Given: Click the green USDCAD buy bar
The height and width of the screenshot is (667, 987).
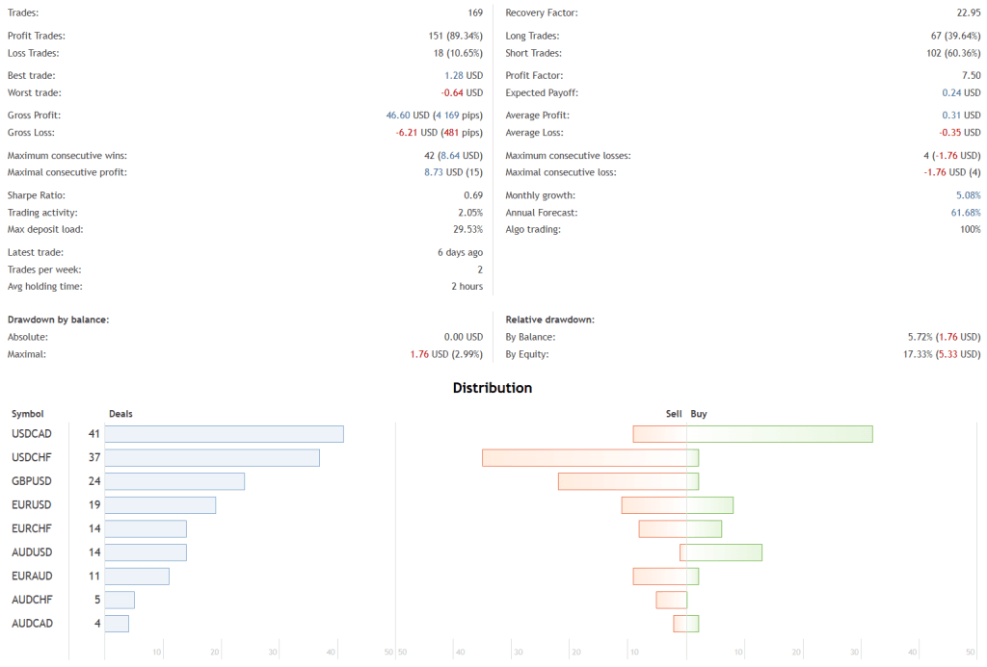Looking at the screenshot, I should pos(780,434).
